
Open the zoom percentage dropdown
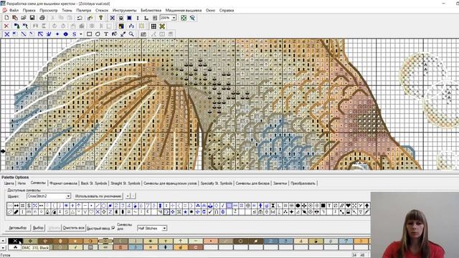pos(174,18)
